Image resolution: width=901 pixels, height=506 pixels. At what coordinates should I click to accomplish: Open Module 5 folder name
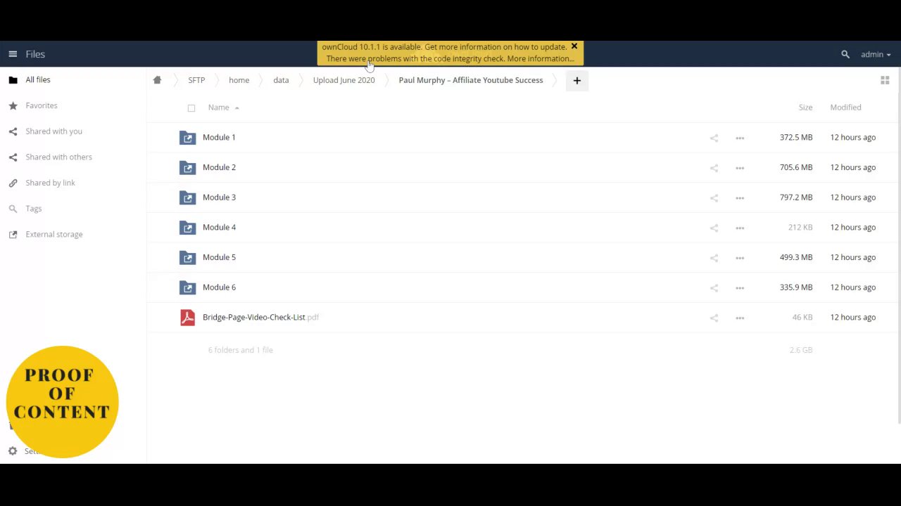(219, 257)
